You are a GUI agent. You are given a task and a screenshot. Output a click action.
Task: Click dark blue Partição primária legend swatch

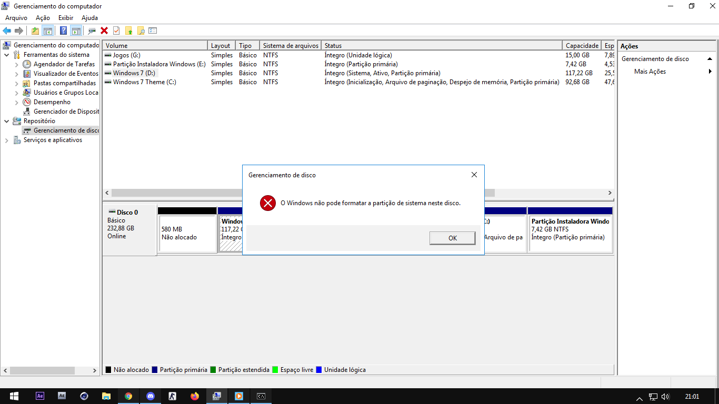pyautogui.click(x=155, y=370)
